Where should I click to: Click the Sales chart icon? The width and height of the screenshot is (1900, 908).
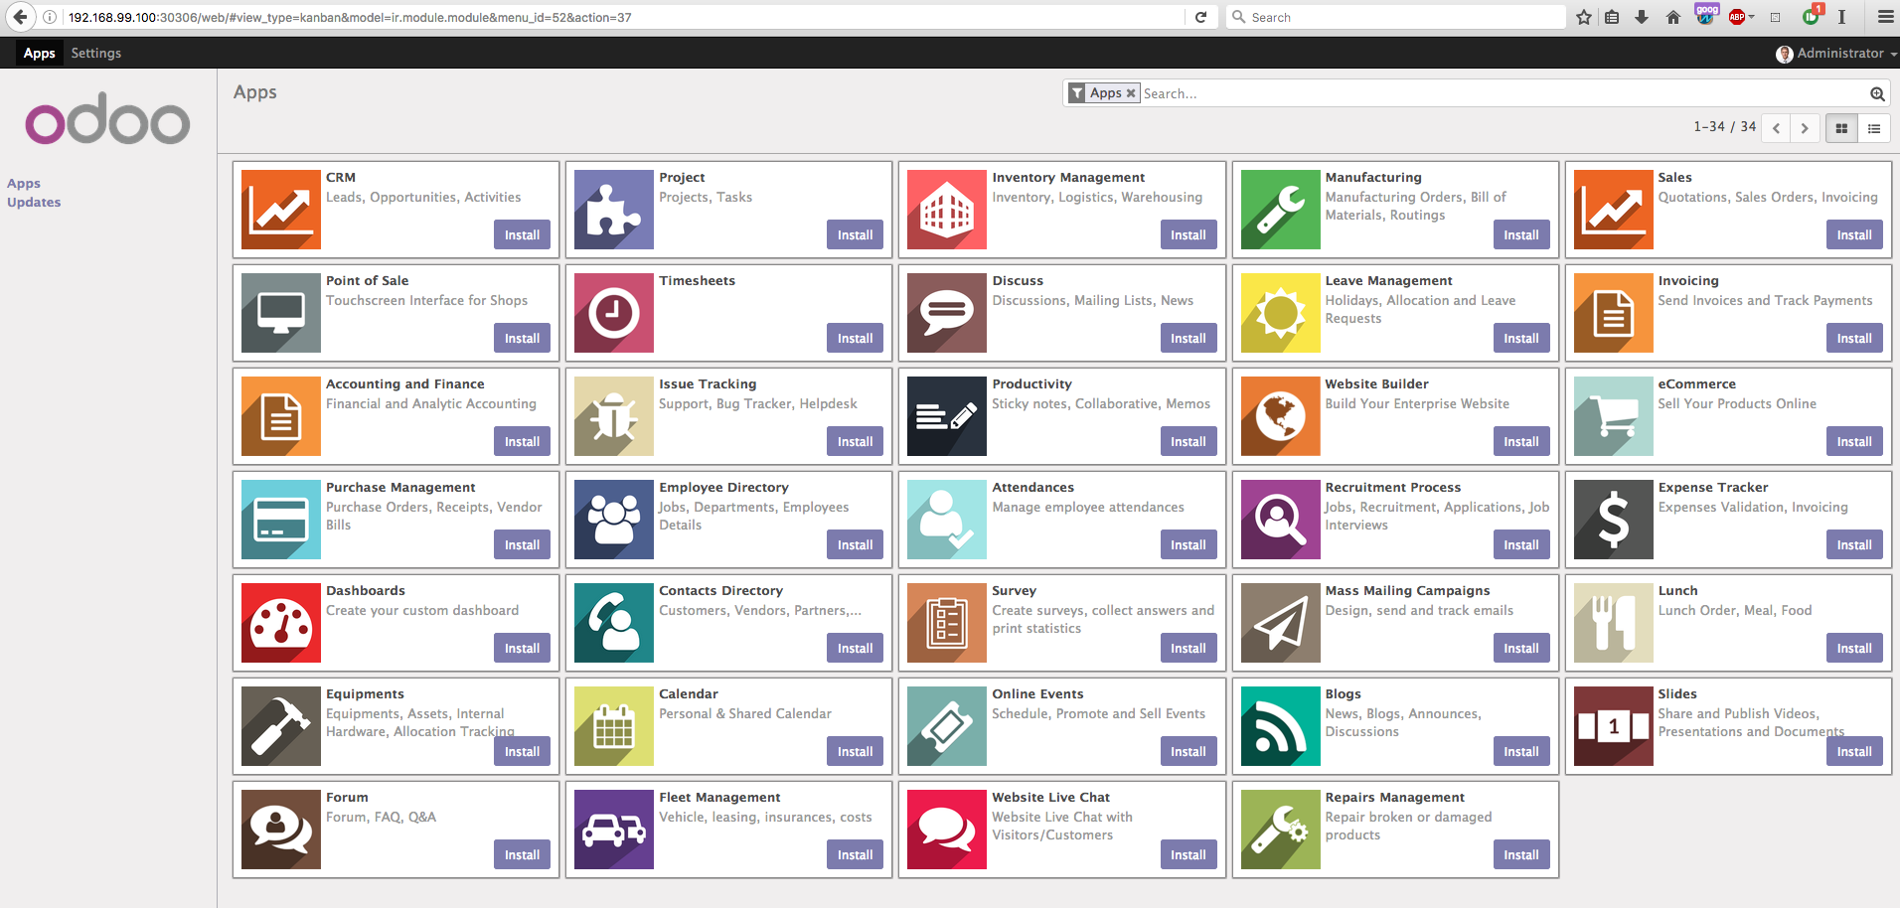click(1614, 210)
